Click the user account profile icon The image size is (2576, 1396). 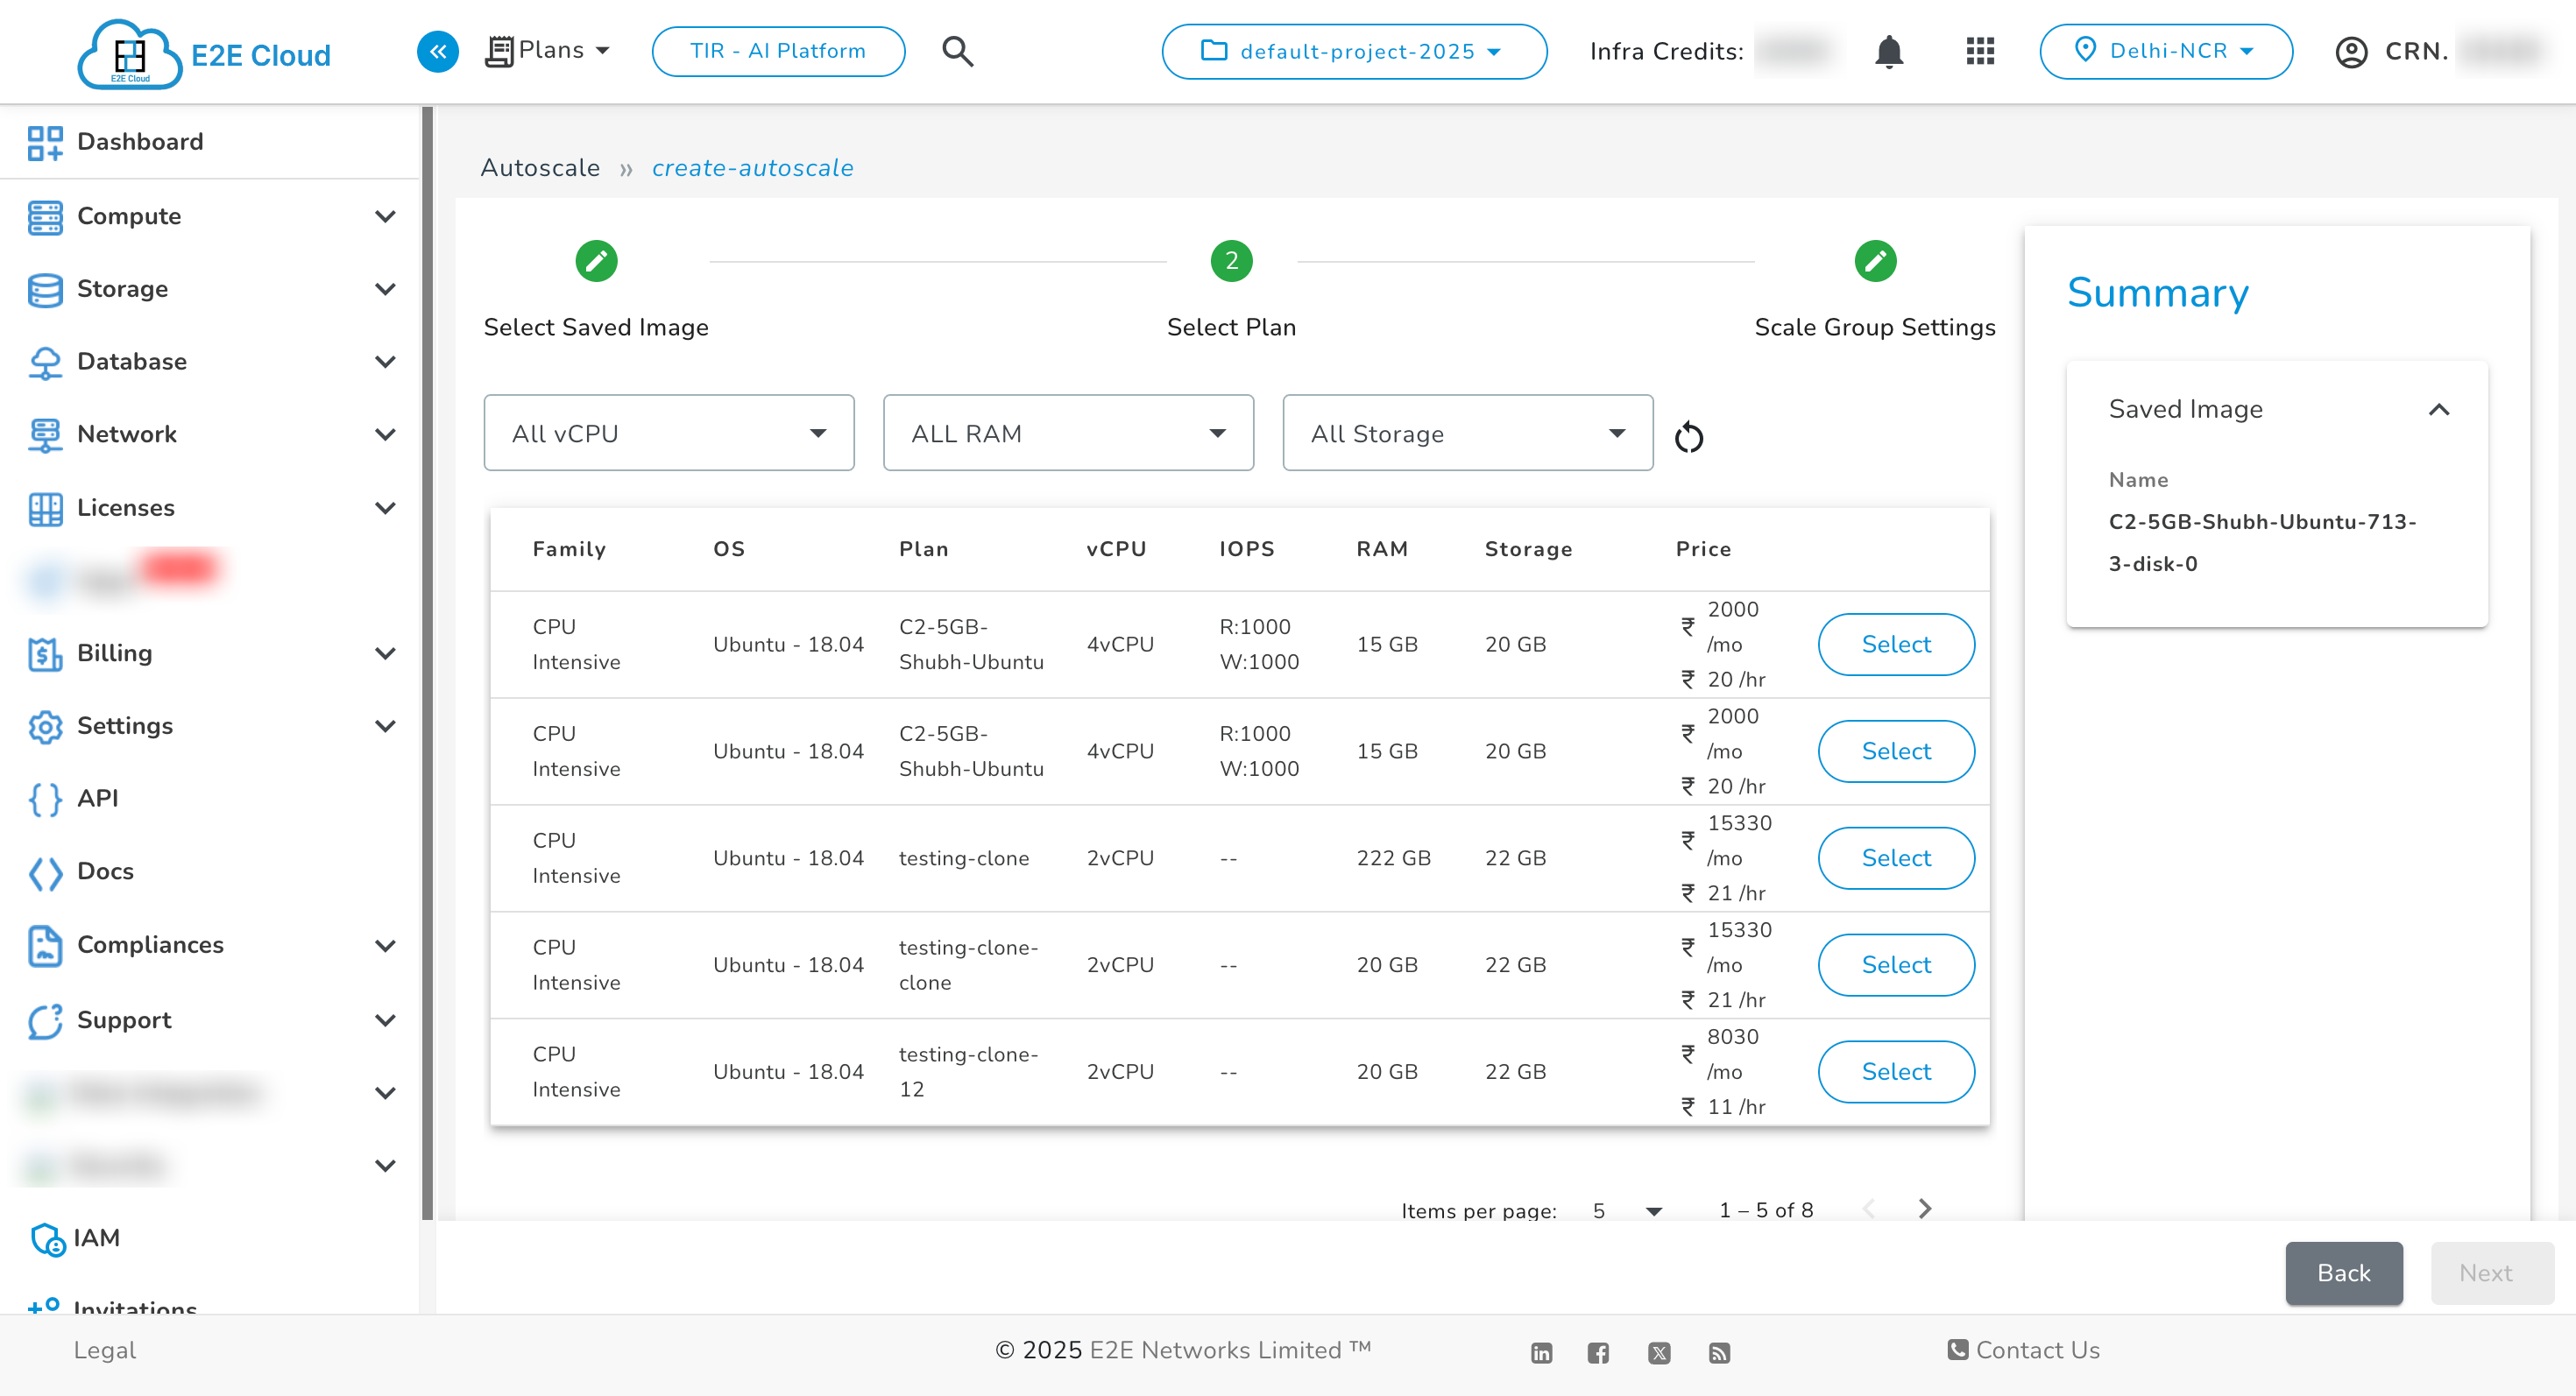[2350, 51]
